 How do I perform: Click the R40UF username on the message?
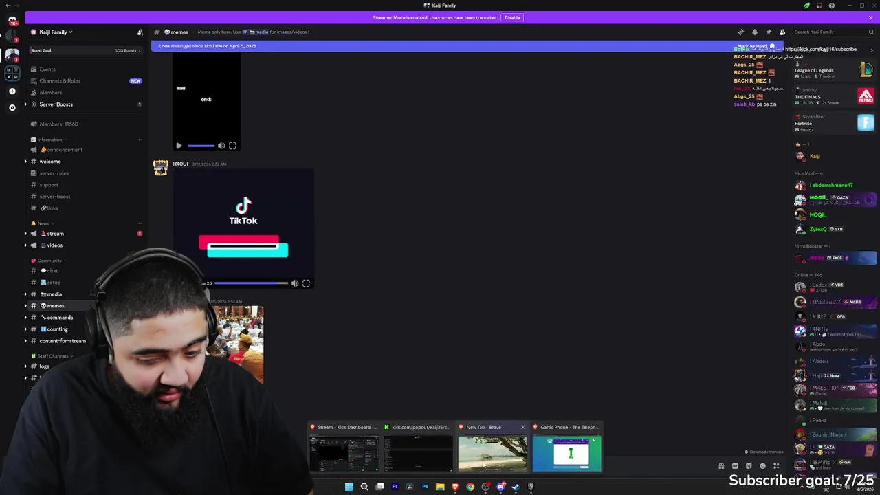point(181,164)
